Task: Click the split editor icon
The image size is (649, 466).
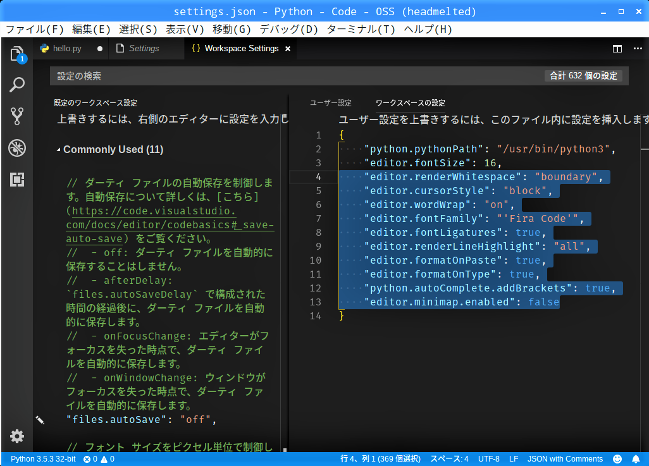Action: click(617, 49)
